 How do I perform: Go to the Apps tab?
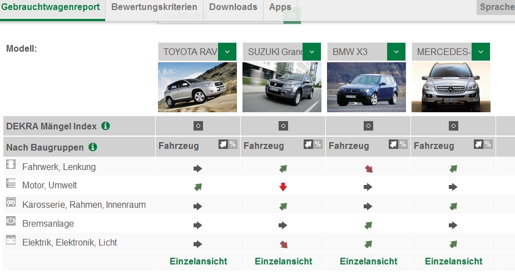(x=280, y=7)
